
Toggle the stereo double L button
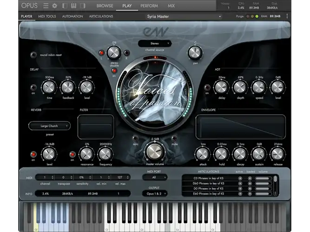click(101, 53)
